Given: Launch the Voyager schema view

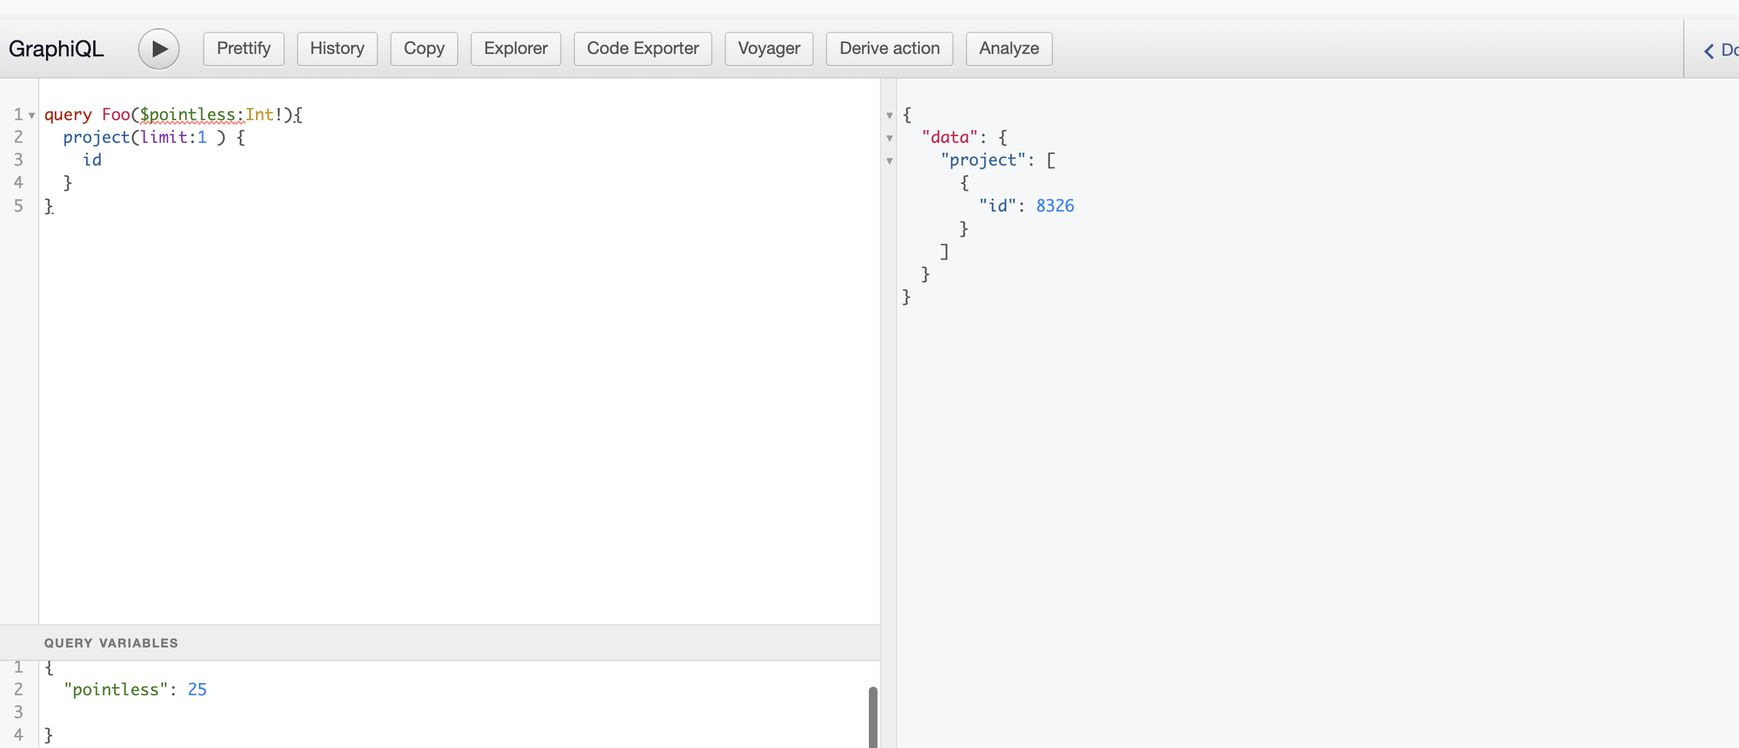Looking at the screenshot, I should click(x=768, y=48).
